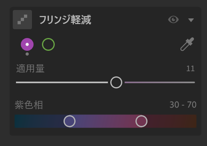Click the left blue-purple hue range handle

tap(70, 121)
